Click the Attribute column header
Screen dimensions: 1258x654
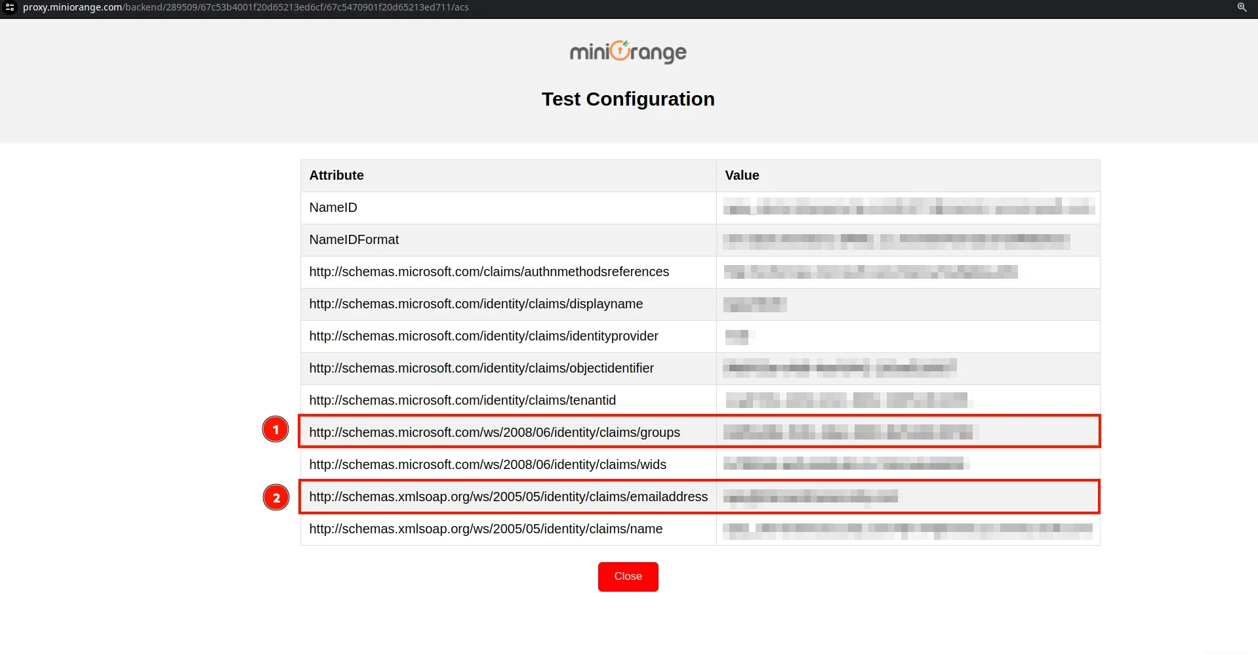336,175
